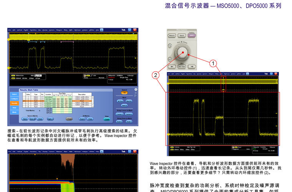The image size is (292, 192).
Task: Click the Tek logo in top-left window
Action: click(123, 30)
